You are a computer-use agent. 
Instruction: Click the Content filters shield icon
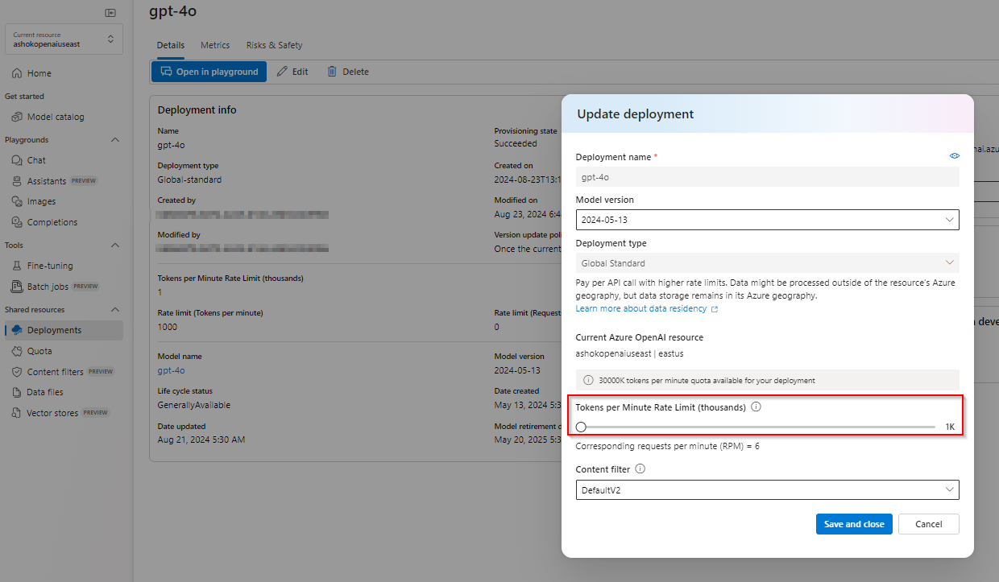[17, 372]
